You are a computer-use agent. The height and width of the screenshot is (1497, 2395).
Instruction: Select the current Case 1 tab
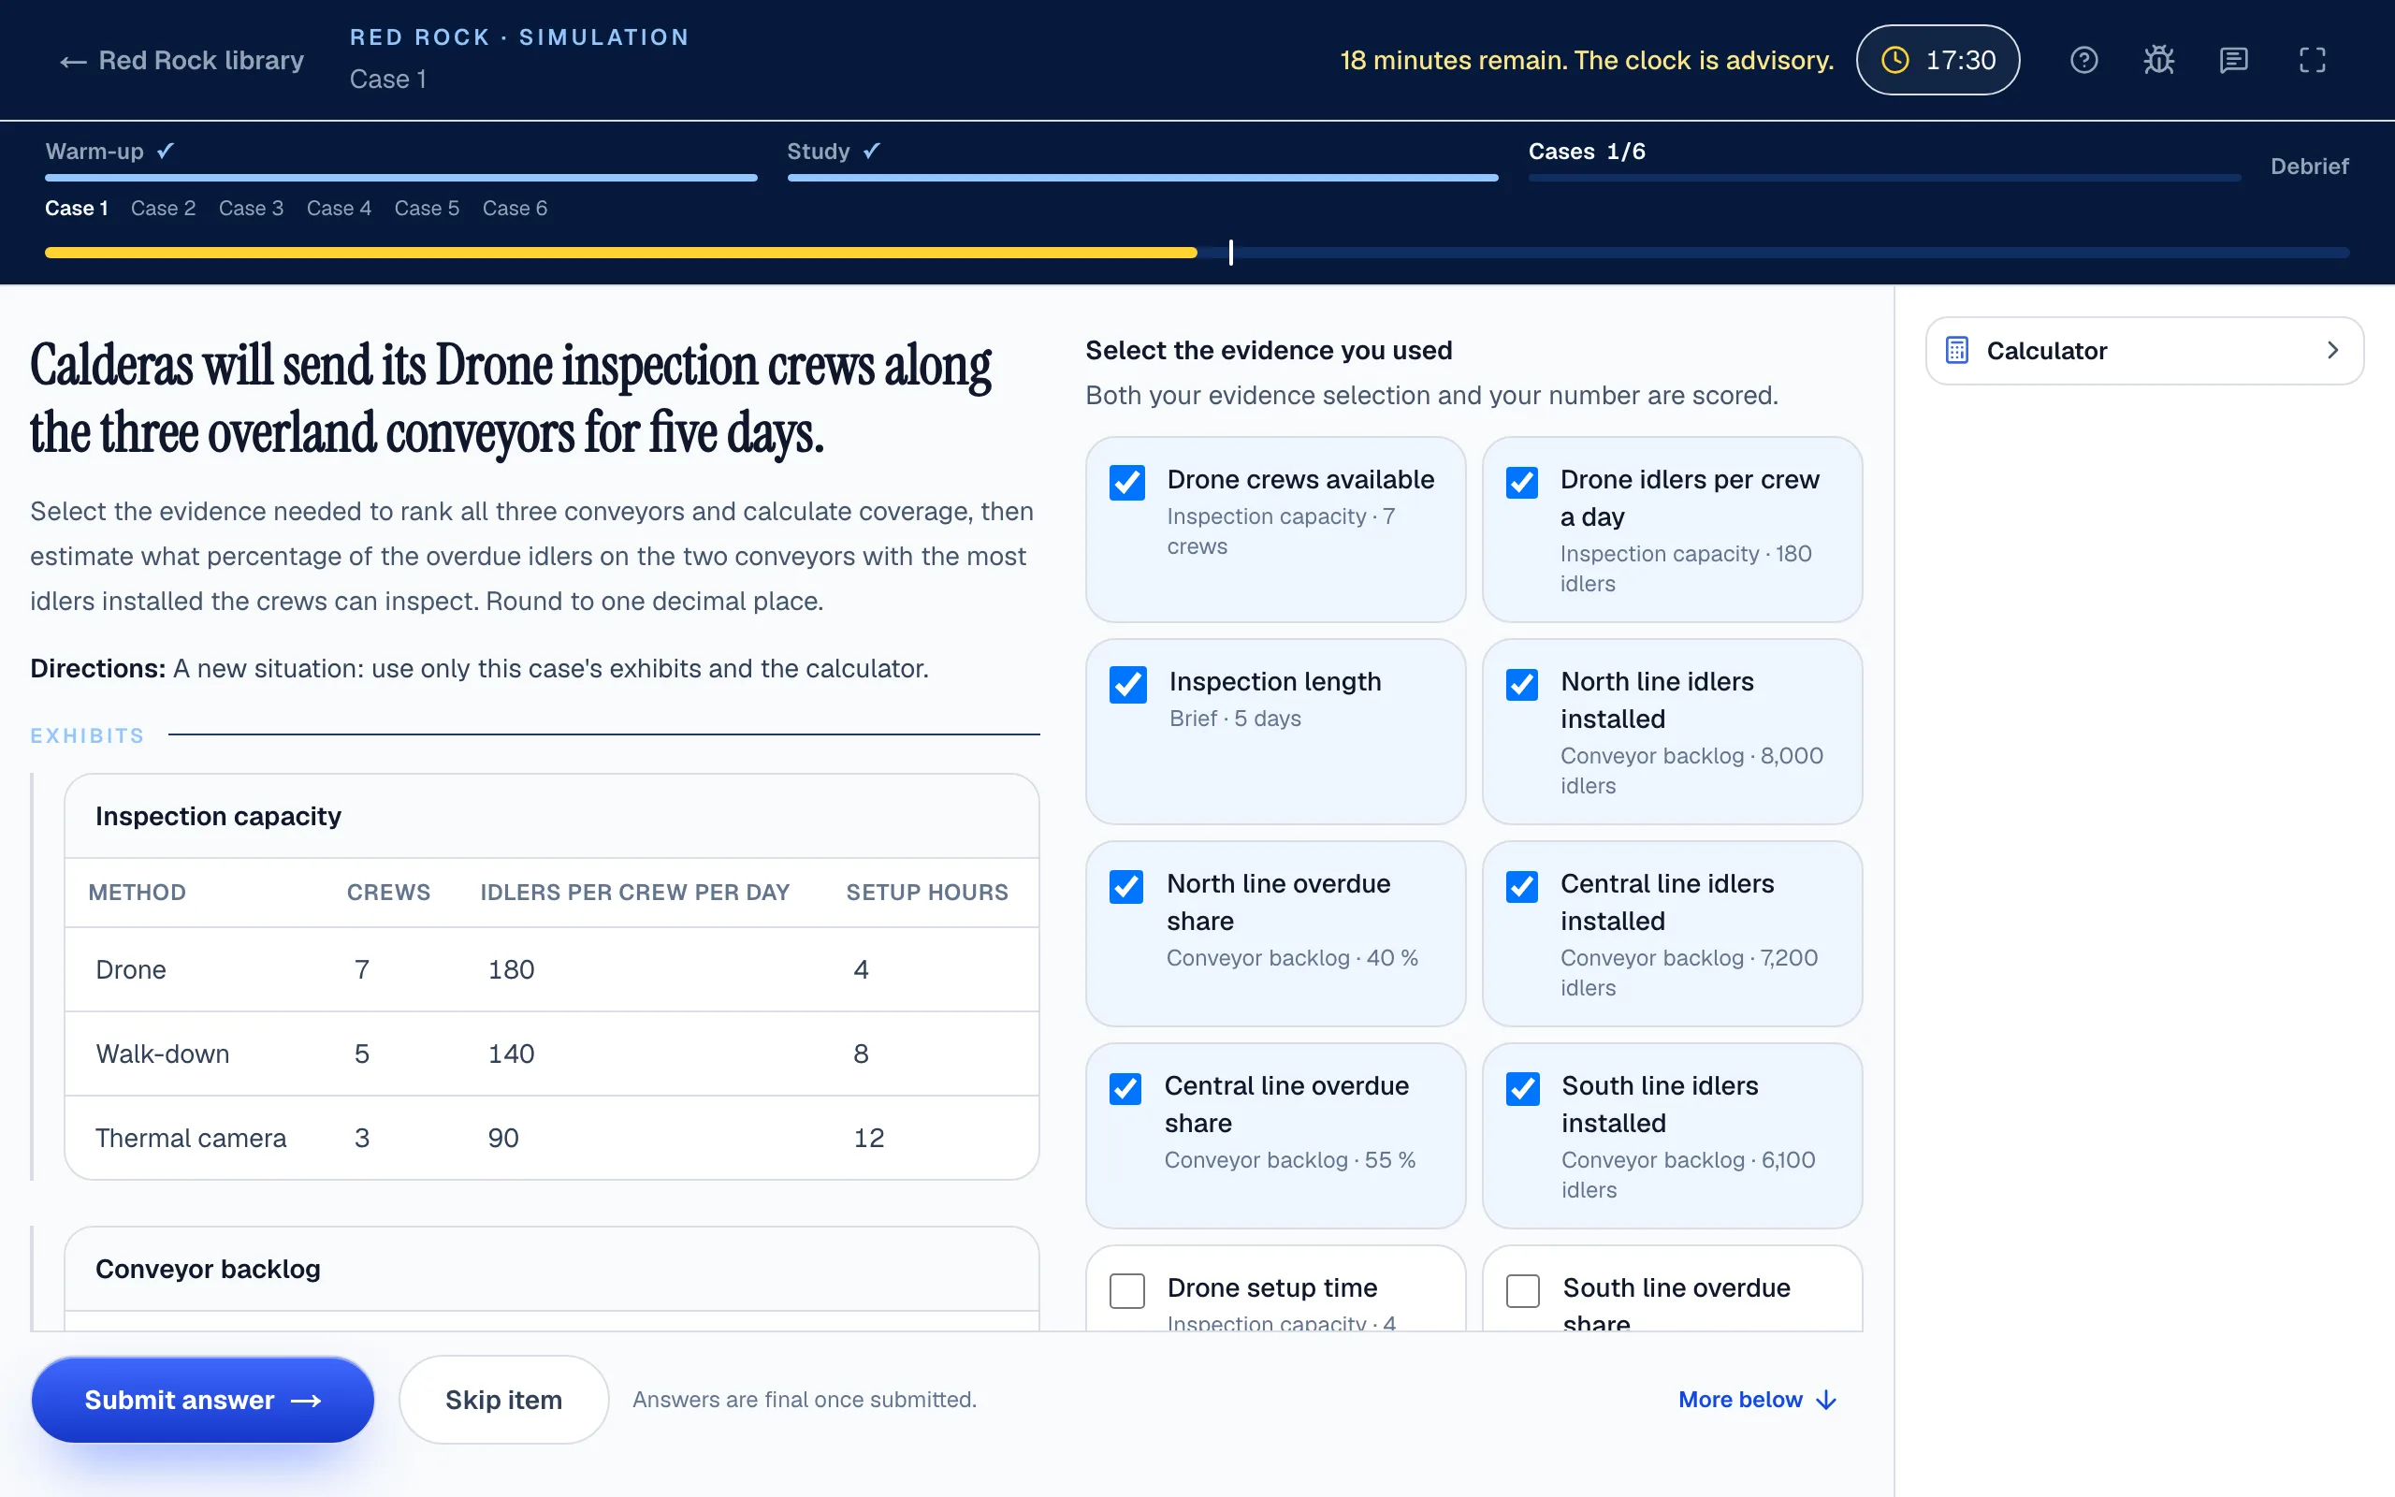click(76, 208)
